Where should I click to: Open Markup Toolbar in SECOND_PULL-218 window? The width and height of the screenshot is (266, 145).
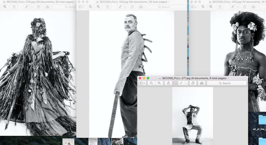pos(47,7)
